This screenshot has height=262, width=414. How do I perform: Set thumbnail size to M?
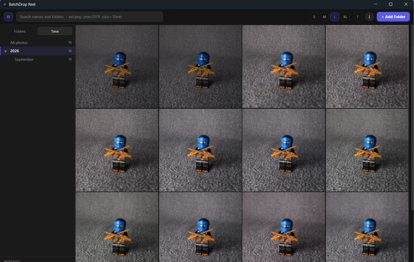tap(325, 17)
